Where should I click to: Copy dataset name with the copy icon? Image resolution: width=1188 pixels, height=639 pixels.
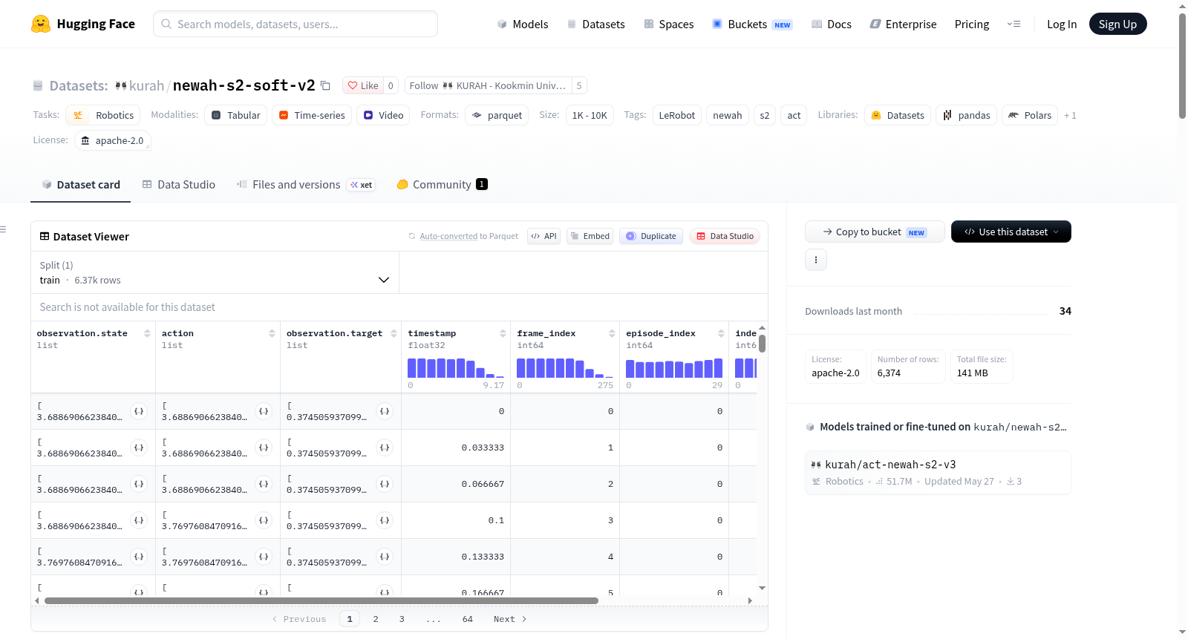[325, 85]
